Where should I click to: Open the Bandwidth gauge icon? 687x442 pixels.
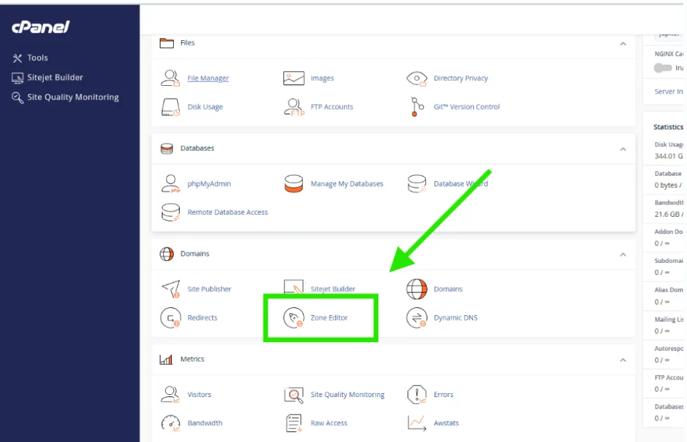(170, 423)
